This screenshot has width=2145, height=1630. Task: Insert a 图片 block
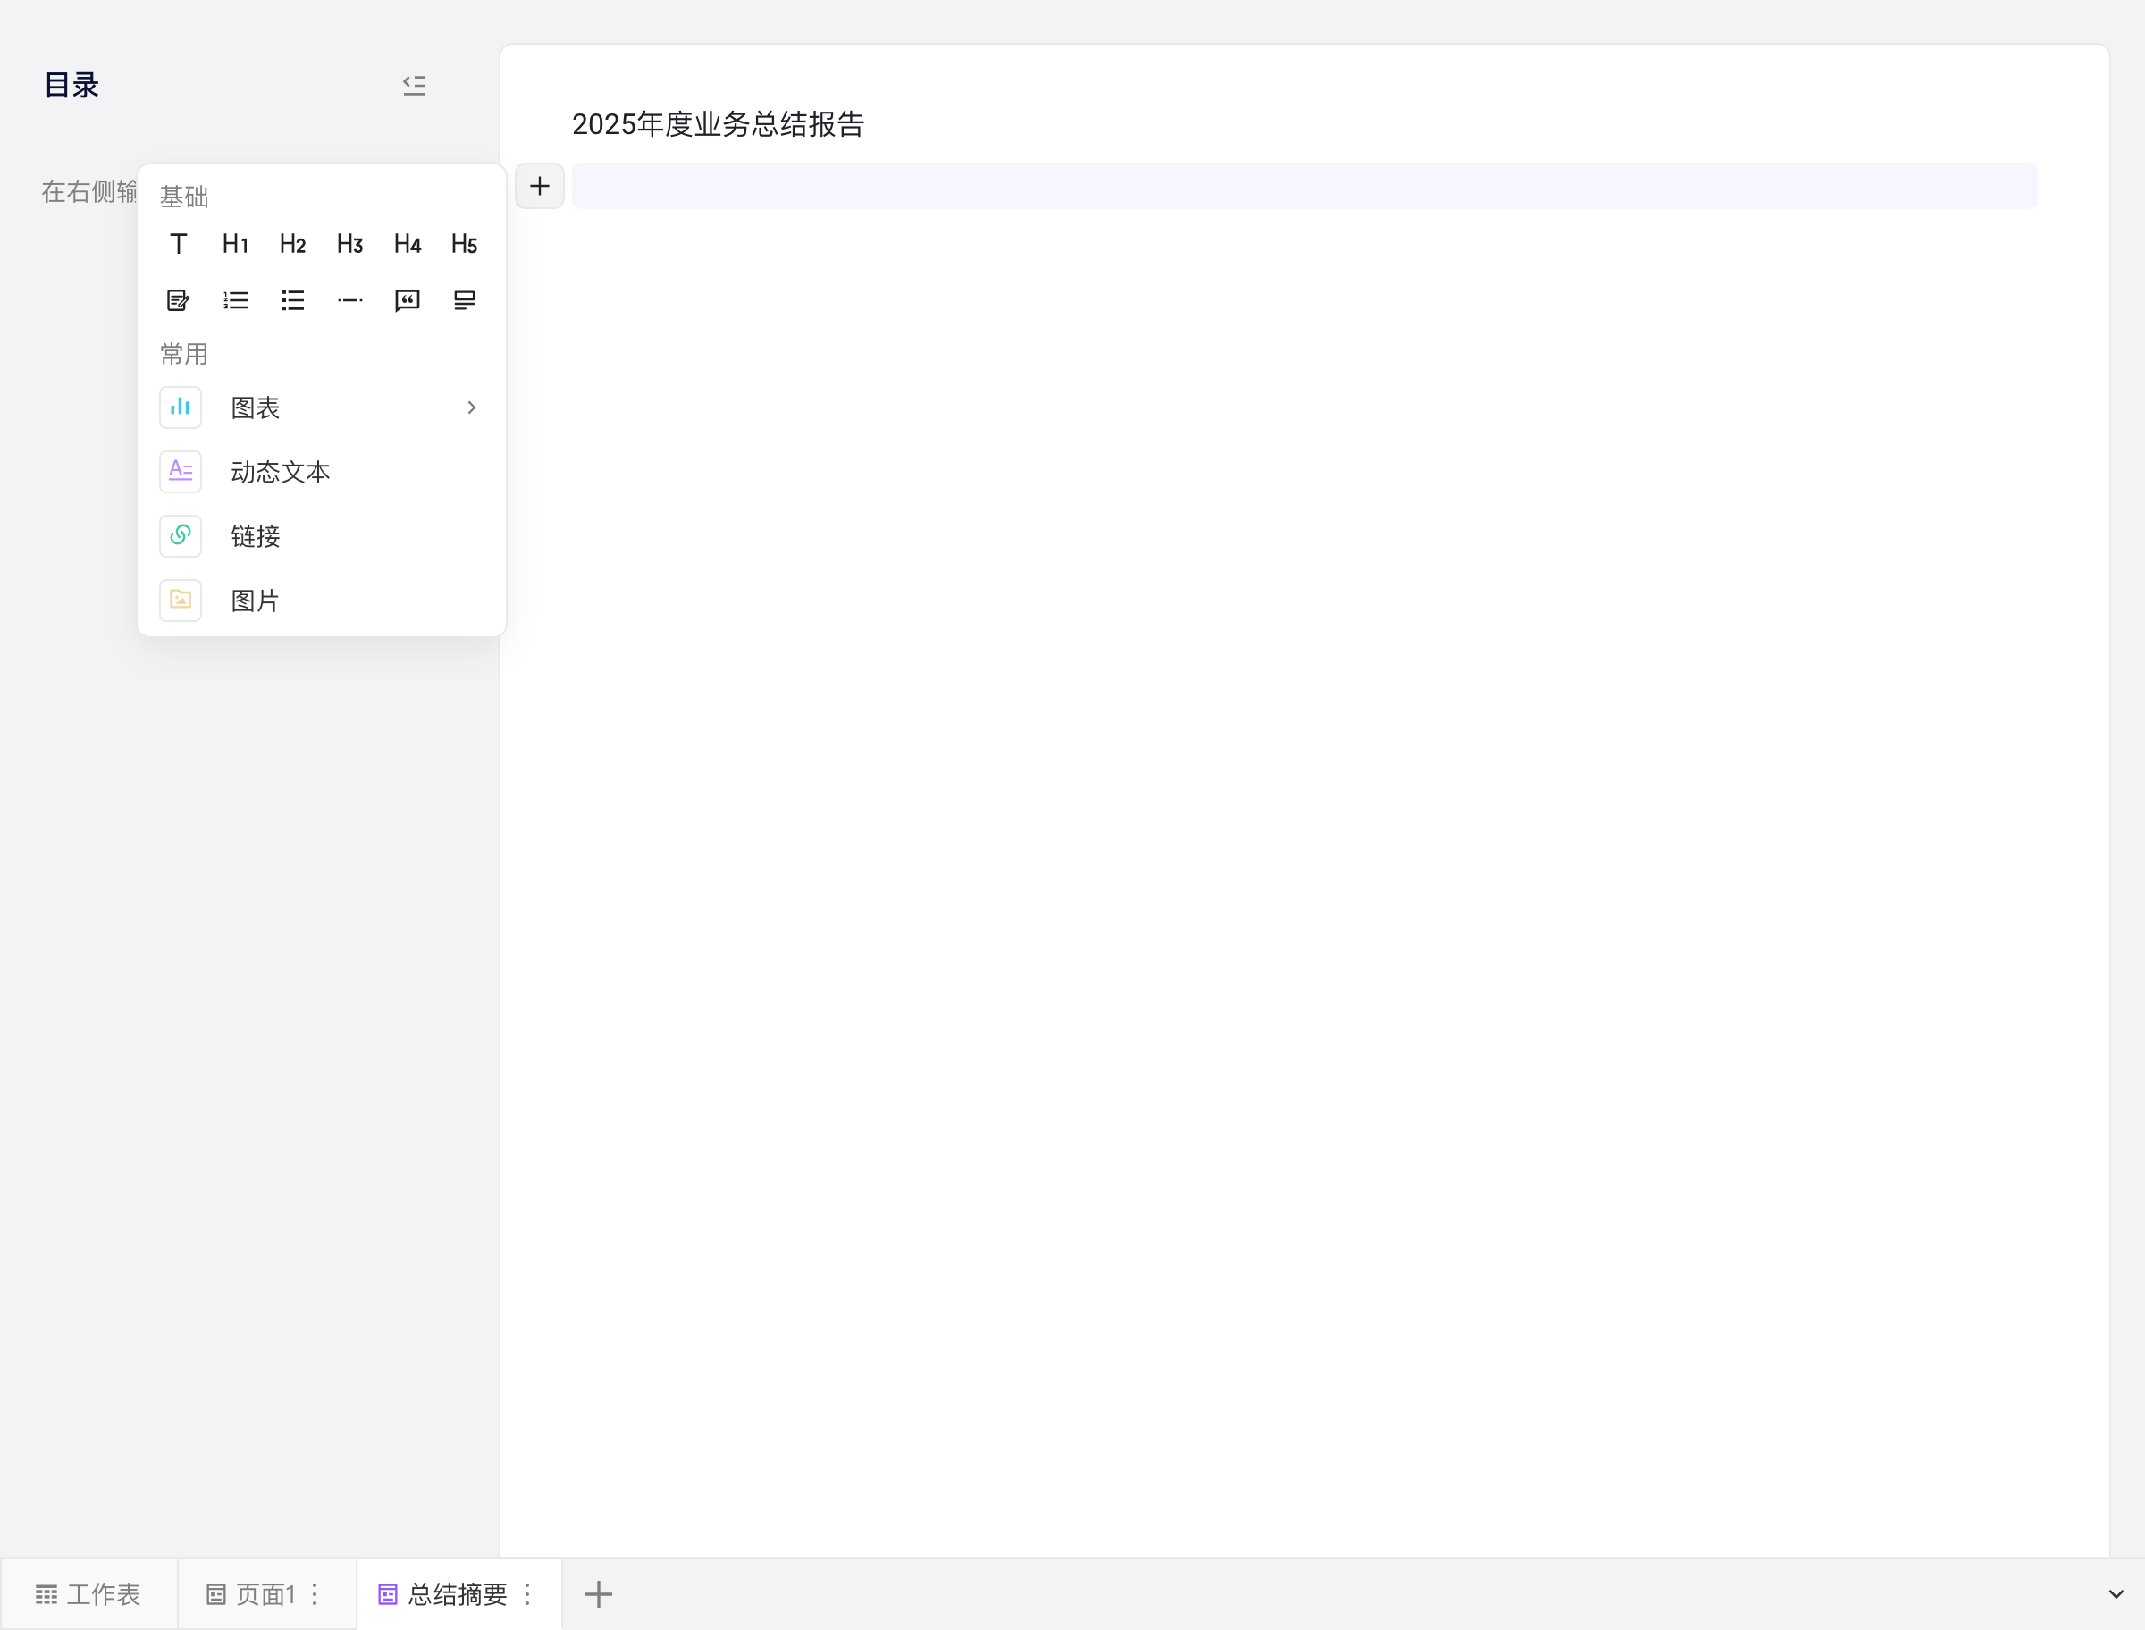click(321, 601)
